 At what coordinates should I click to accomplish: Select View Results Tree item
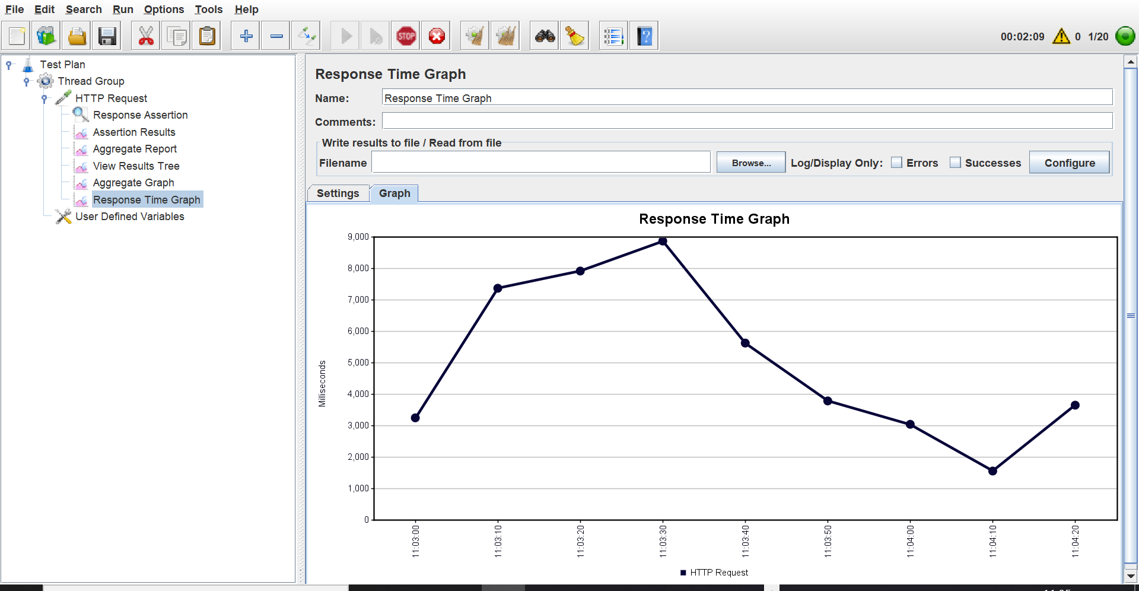[136, 166]
